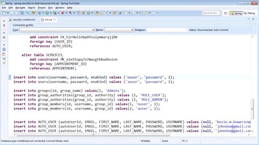Open the Help menu
Screen dimensions: 259x145
(70, 8)
